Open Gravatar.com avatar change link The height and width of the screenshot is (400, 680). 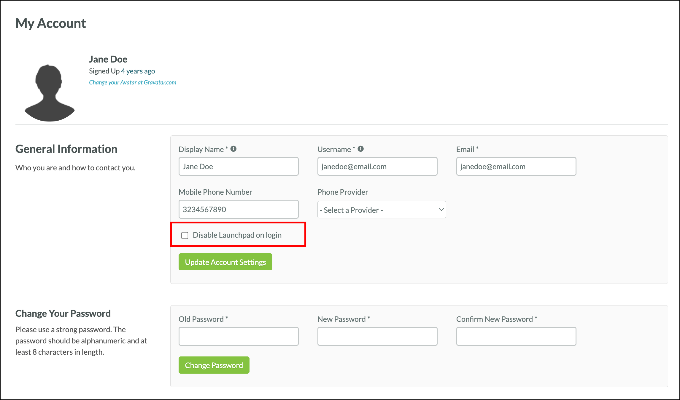pyautogui.click(x=132, y=82)
